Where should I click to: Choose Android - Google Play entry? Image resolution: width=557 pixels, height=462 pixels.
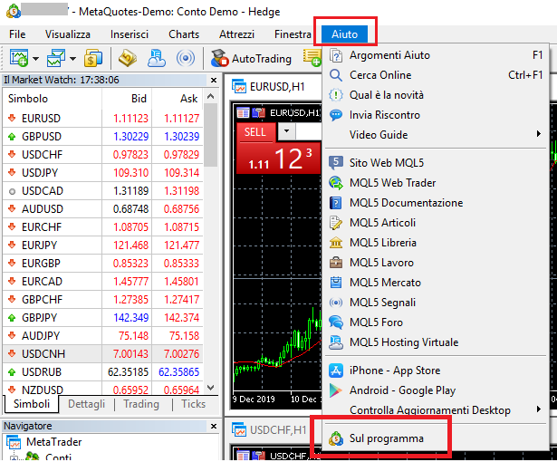[x=436, y=390]
